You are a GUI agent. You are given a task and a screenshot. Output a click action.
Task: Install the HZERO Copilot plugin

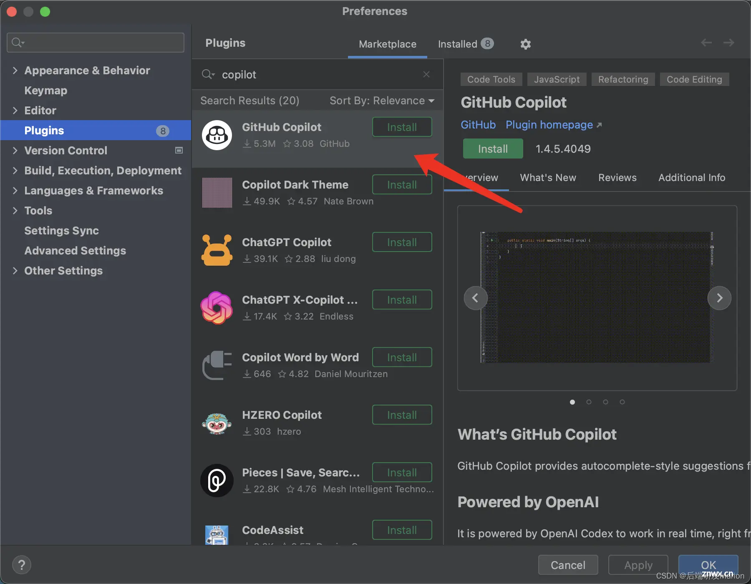click(402, 415)
